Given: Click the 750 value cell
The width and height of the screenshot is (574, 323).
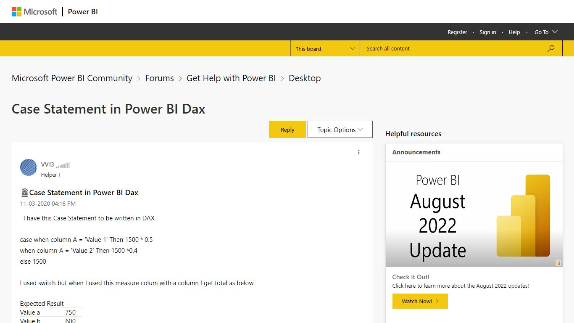Looking at the screenshot, I should click(71, 312).
